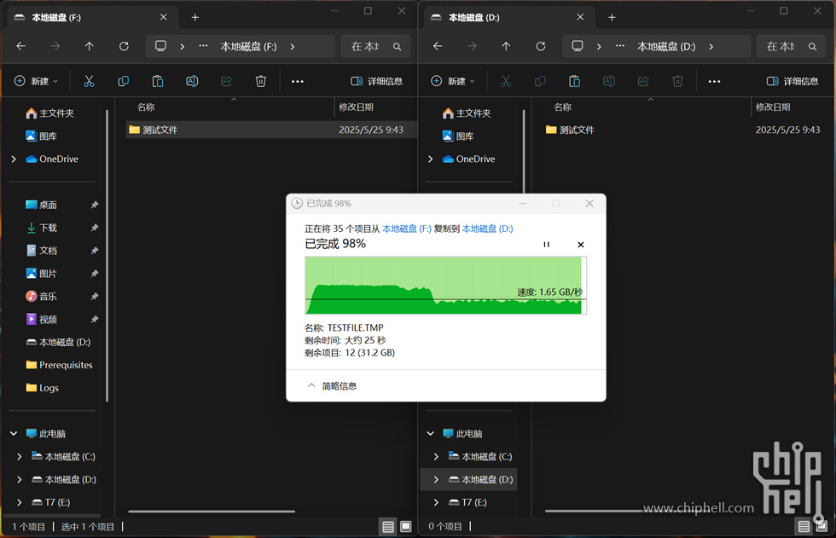Switch D: window to details list view
Screen dimensions: 836x538
[804, 527]
